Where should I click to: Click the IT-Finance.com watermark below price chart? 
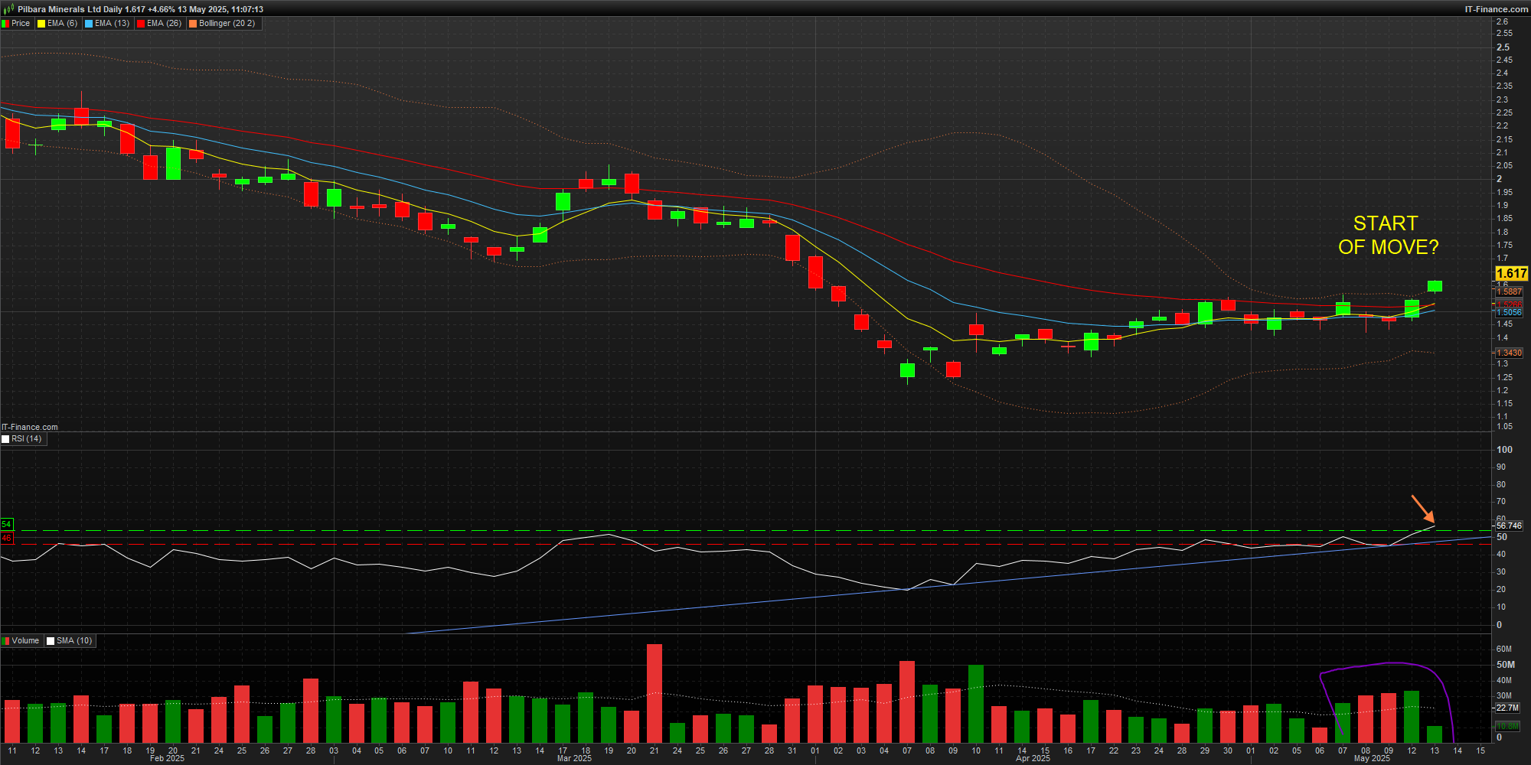point(30,427)
